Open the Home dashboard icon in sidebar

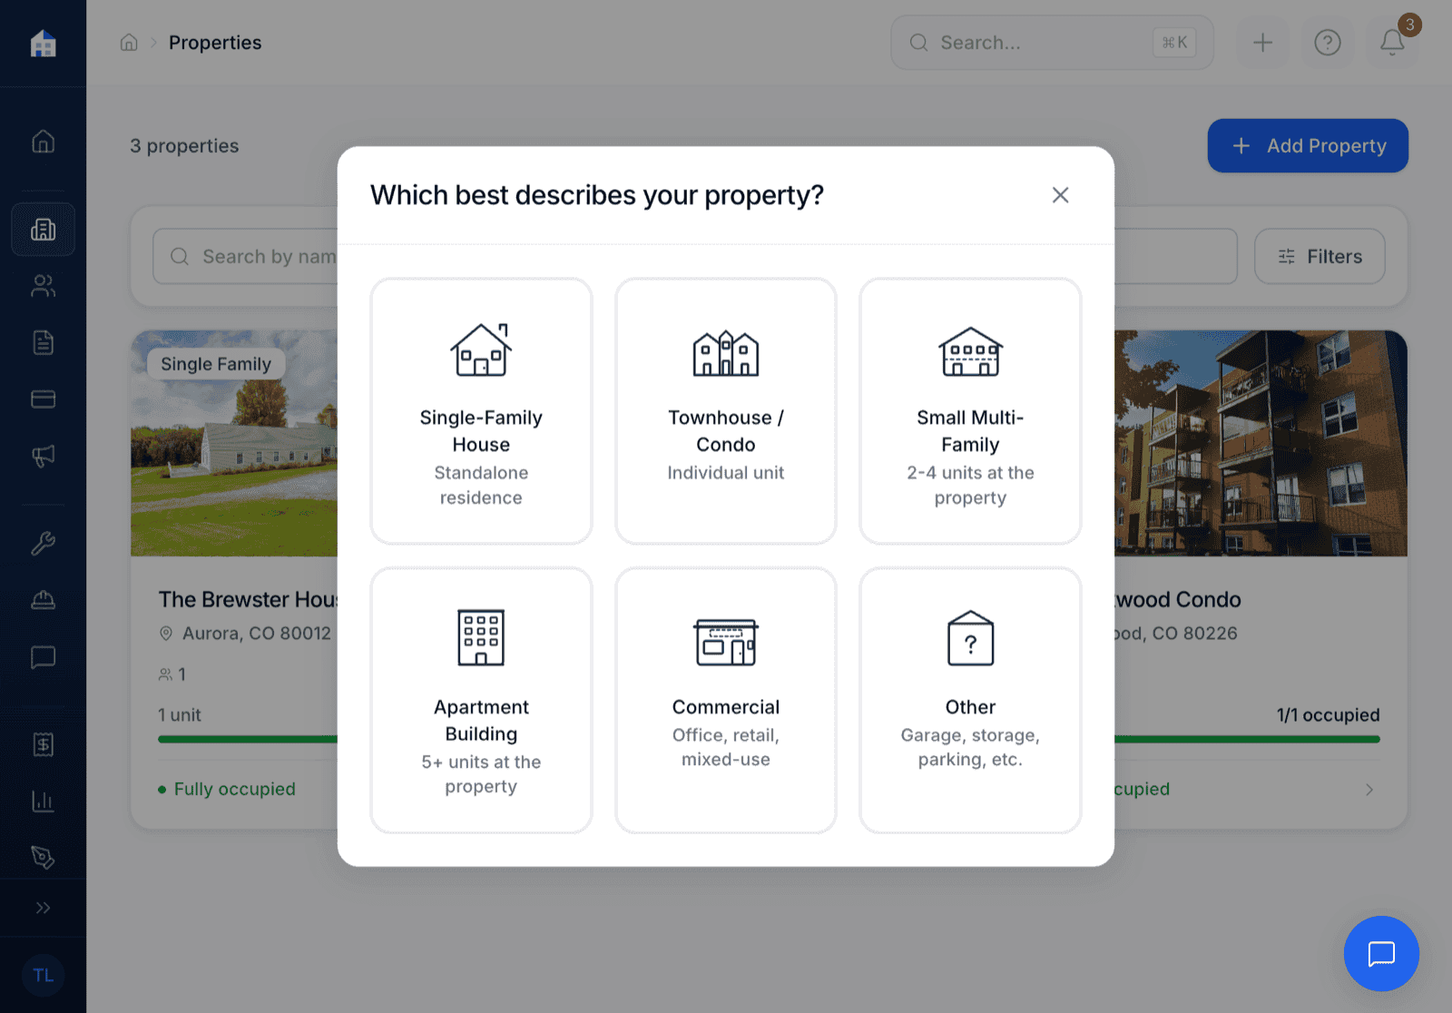click(43, 141)
